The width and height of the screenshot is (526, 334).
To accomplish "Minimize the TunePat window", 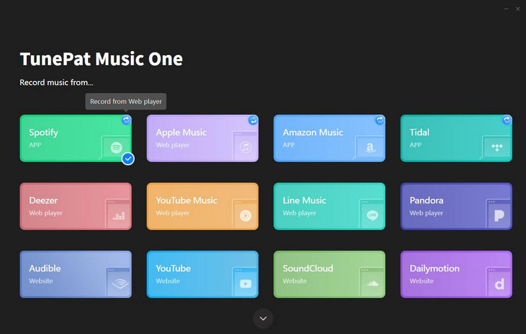I will click(x=506, y=9).
